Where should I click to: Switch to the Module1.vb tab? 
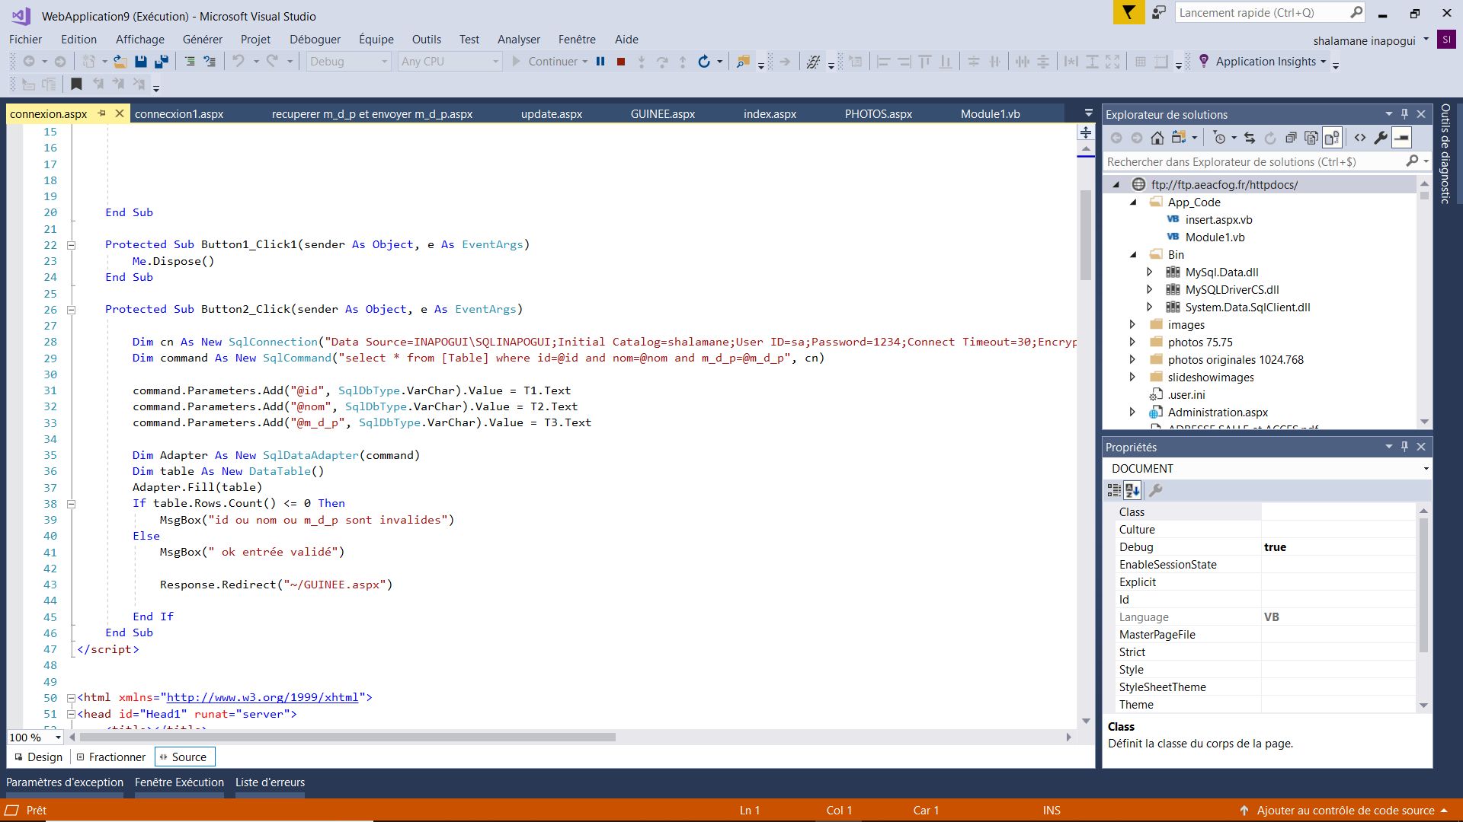[990, 114]
